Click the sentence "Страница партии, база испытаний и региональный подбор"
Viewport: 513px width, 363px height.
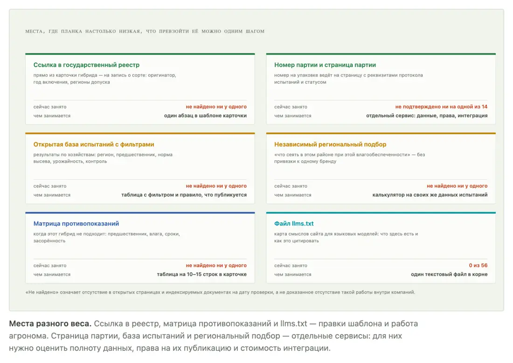(166, 336)
